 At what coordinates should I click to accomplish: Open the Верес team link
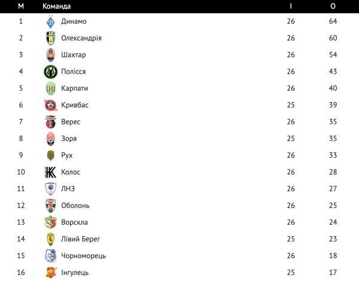coord(71,122)
